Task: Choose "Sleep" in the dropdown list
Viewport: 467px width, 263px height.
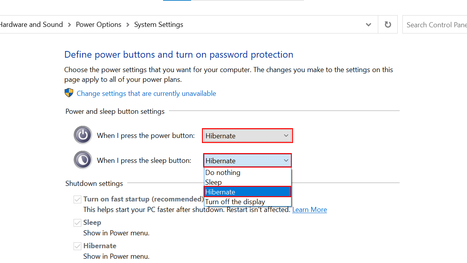Action: click(214, 182)
